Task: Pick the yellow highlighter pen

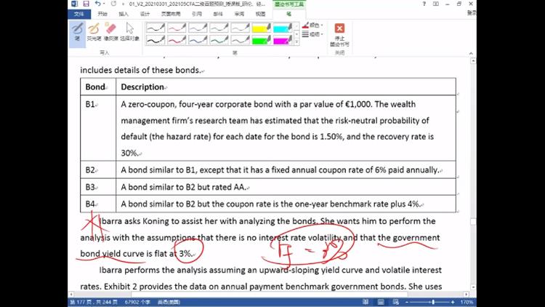Action: click(x=262, y=28)
